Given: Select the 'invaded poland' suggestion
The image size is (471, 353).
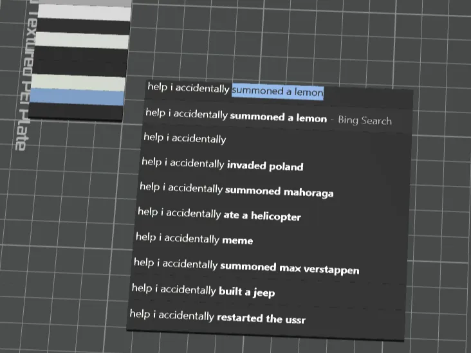Looking at the screenshot, I should (222, 164).
